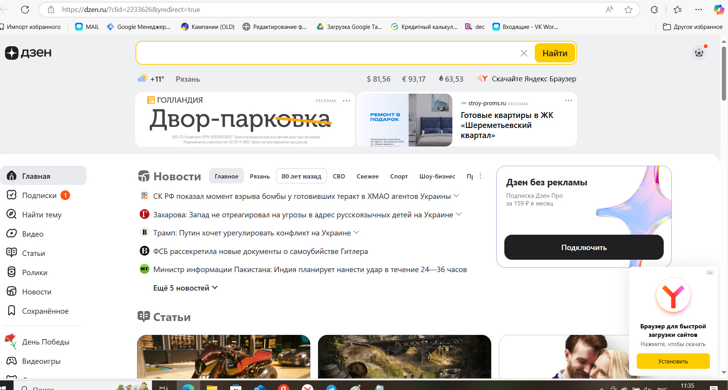Open Сохранённое sidebar item

38,311
